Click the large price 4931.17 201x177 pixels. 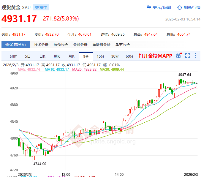(x=19, y=19)
